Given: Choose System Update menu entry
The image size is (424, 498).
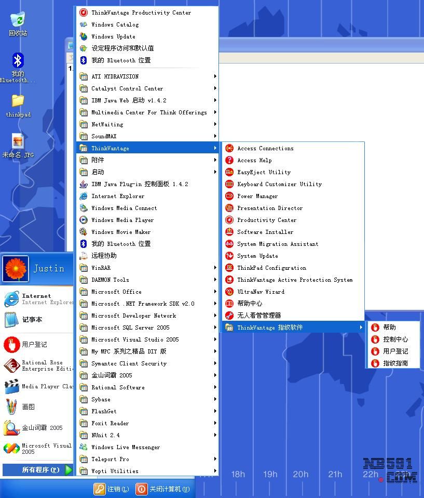Looking at the screenshot, I should (257, 256).
